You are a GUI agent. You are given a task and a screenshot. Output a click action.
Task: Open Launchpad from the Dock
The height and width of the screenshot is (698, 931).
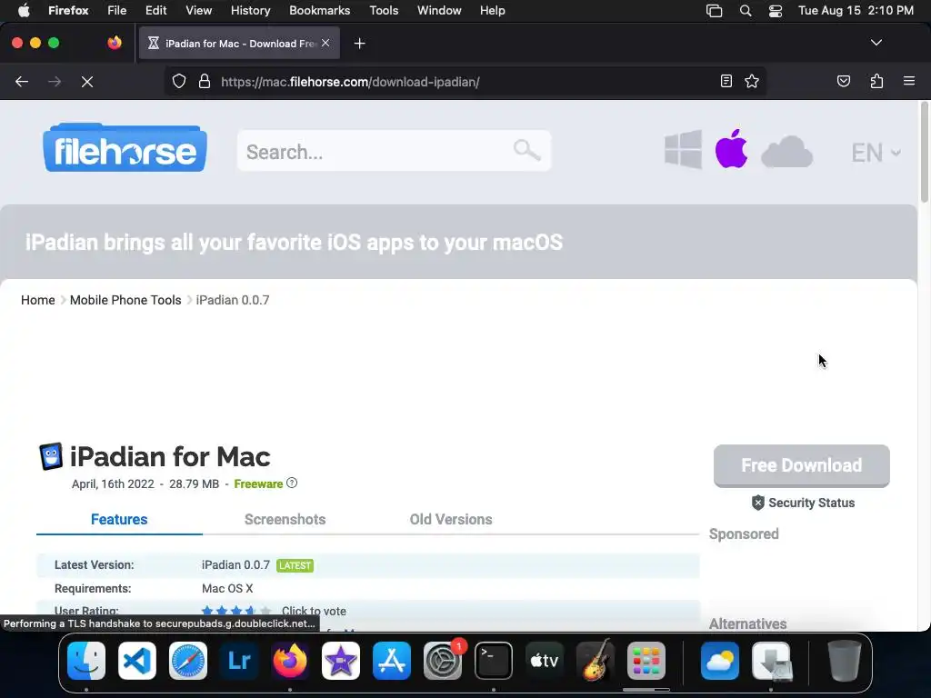pyautogui.click(x=646, y=660)
